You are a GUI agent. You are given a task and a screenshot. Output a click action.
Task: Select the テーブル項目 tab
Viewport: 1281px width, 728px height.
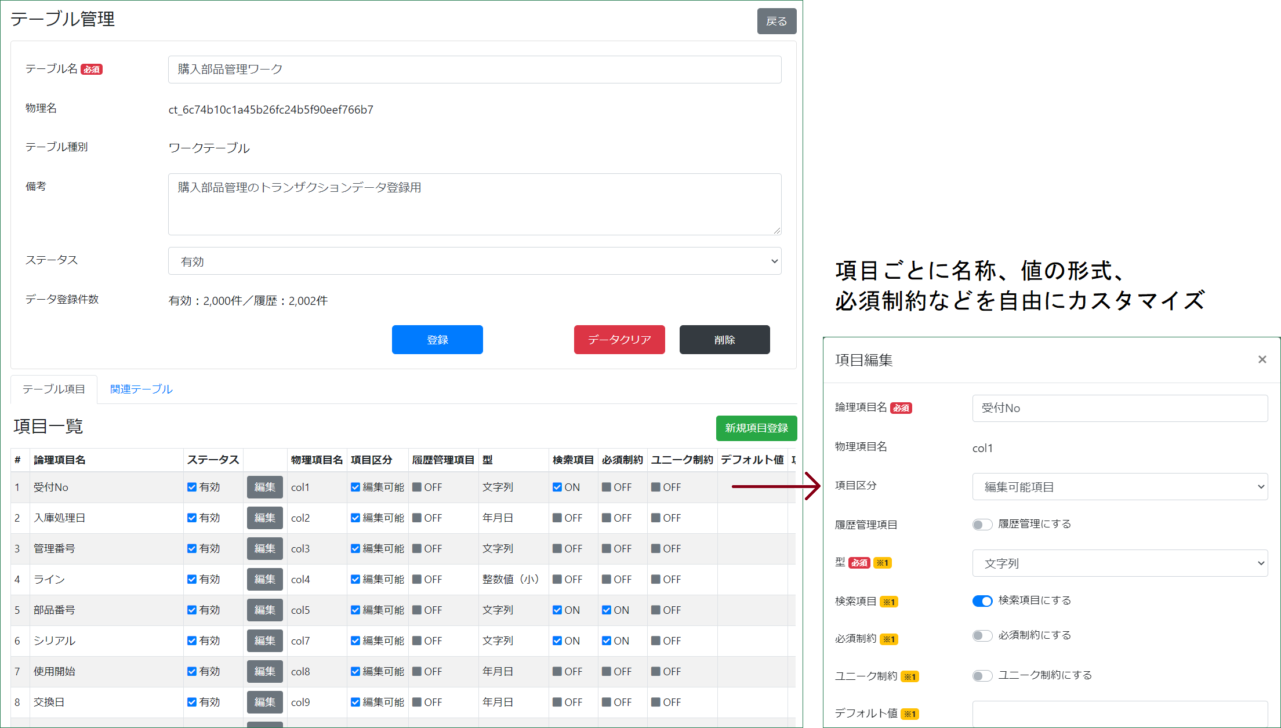54,389
